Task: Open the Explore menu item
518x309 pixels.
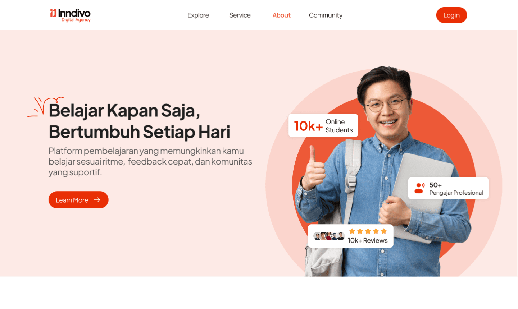Action: pyautogui.click(x=198, y=15)
